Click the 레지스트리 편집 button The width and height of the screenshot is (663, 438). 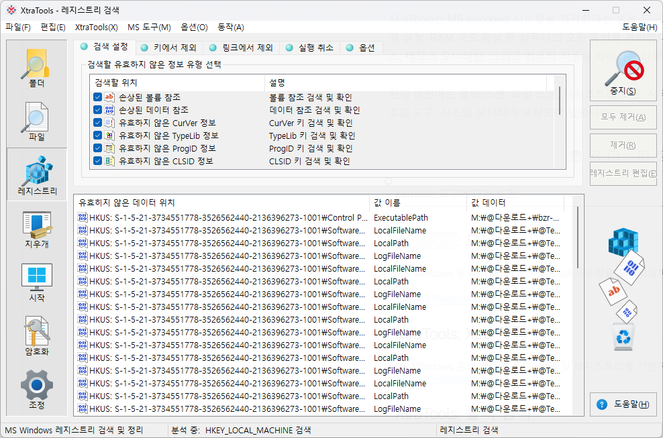pos(623,173)
